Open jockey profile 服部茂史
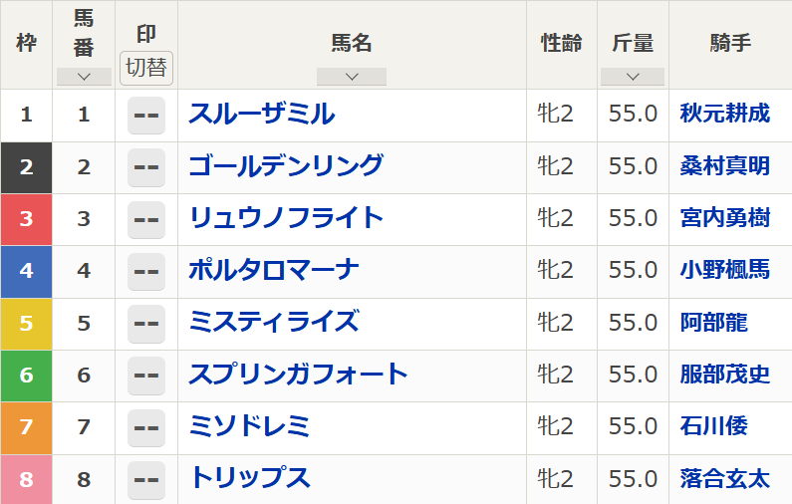792x504 pixels. (x=725, y=375)
